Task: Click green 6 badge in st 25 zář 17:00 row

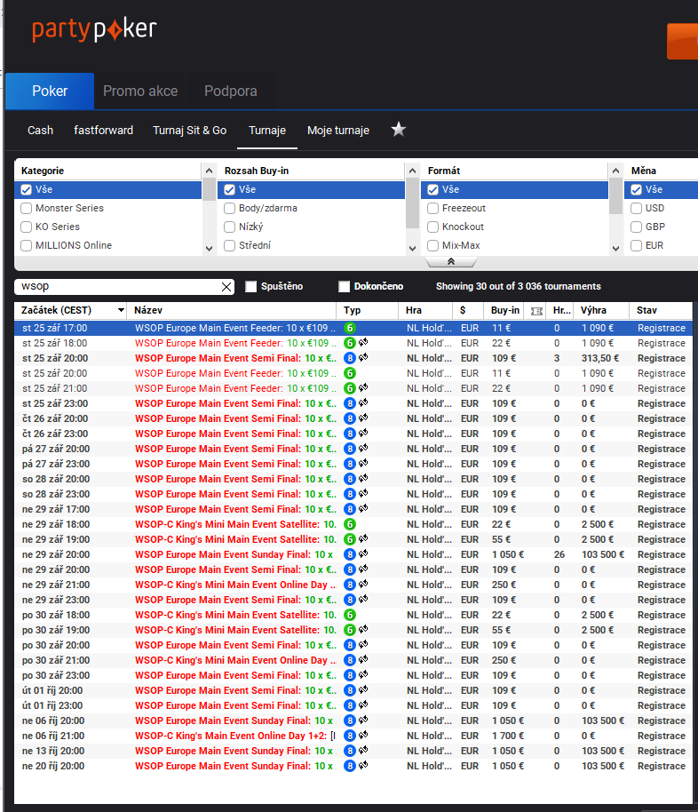Action: pyautogui.click(x=350, y=328)
